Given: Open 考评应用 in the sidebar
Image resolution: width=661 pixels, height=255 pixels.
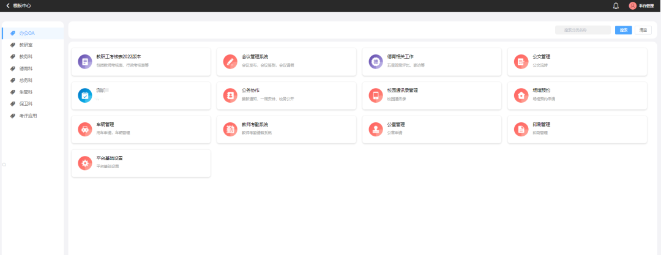Looking at the screenshot, I should pyautogui.click(x=28, y=116).
